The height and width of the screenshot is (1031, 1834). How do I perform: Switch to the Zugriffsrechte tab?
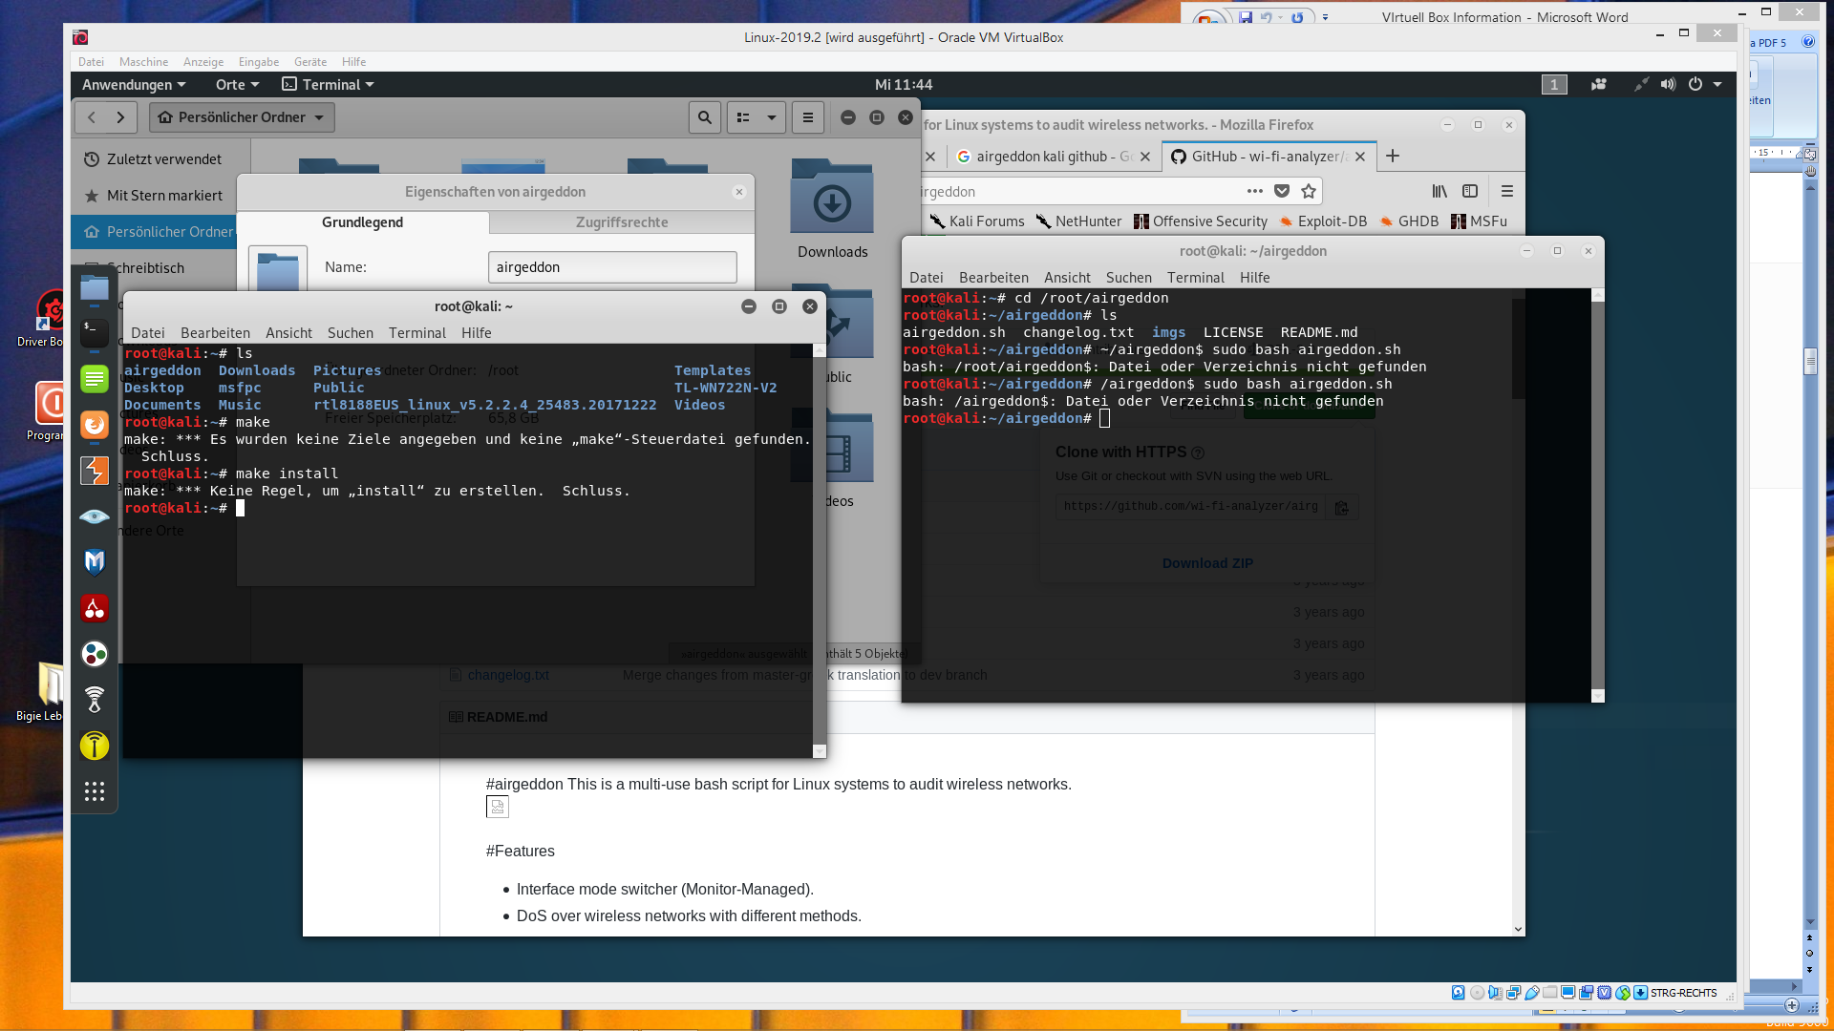click(622, 221)
